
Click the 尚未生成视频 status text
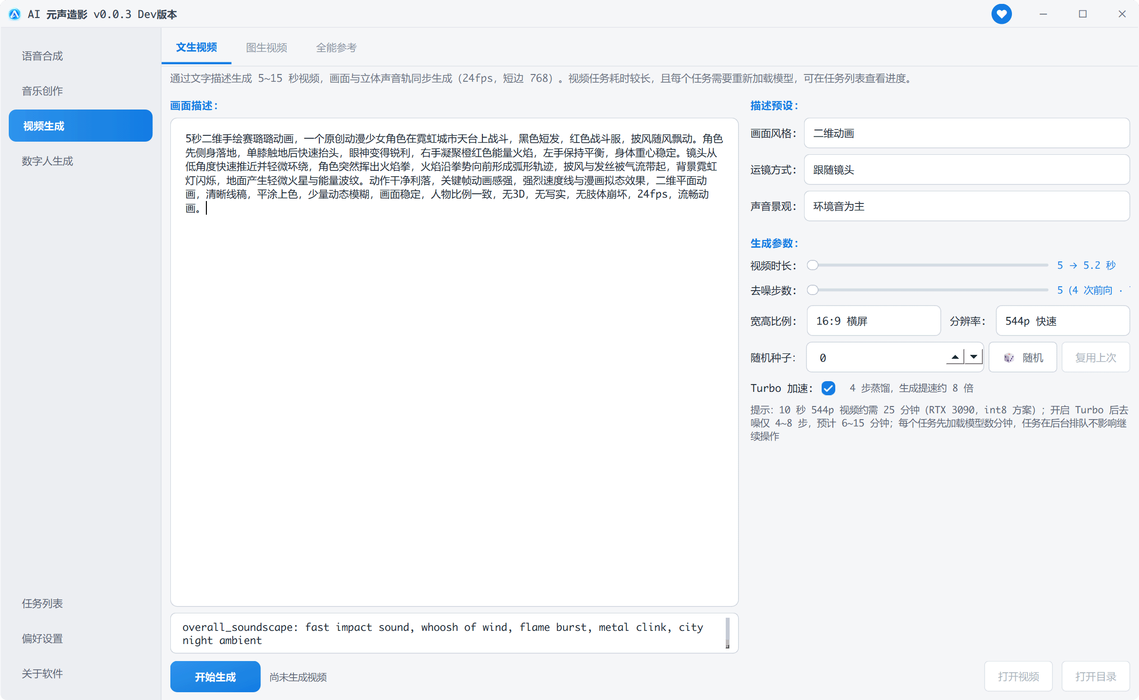point(298,677)
